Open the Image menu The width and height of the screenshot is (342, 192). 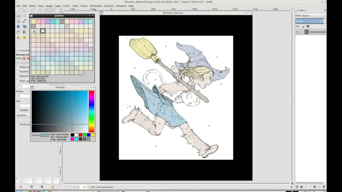(49, 6)
